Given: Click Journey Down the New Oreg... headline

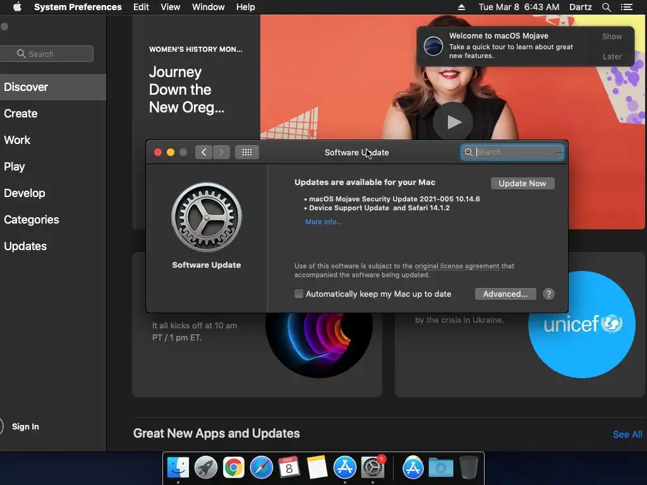Looking at the screenshot, I should (x=186, y=90).
